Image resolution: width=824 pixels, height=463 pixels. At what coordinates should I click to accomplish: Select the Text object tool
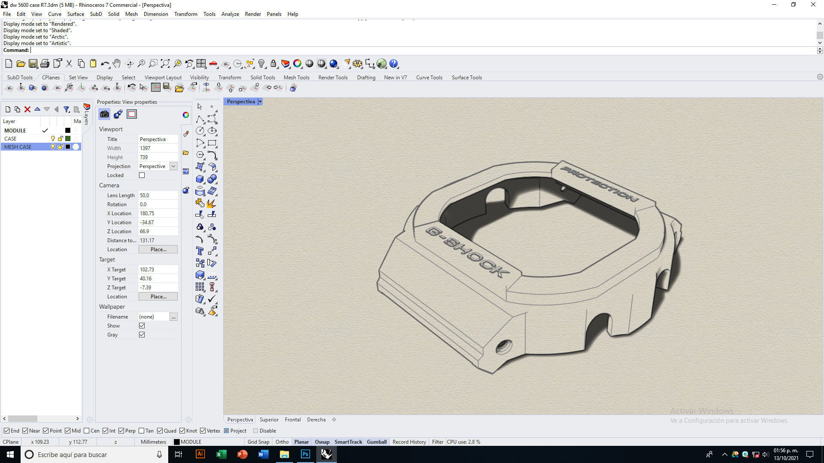pyautogui.click(x=200, y=251)
